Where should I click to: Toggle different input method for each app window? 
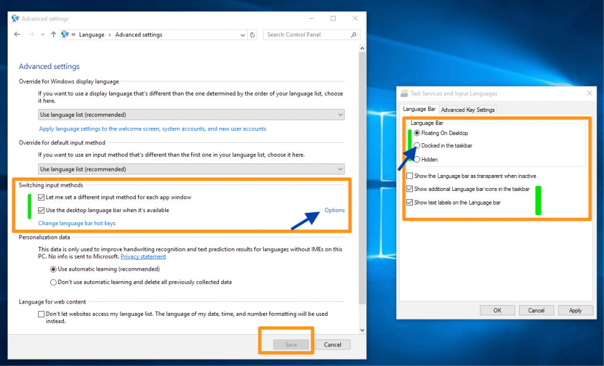point(41,197)
